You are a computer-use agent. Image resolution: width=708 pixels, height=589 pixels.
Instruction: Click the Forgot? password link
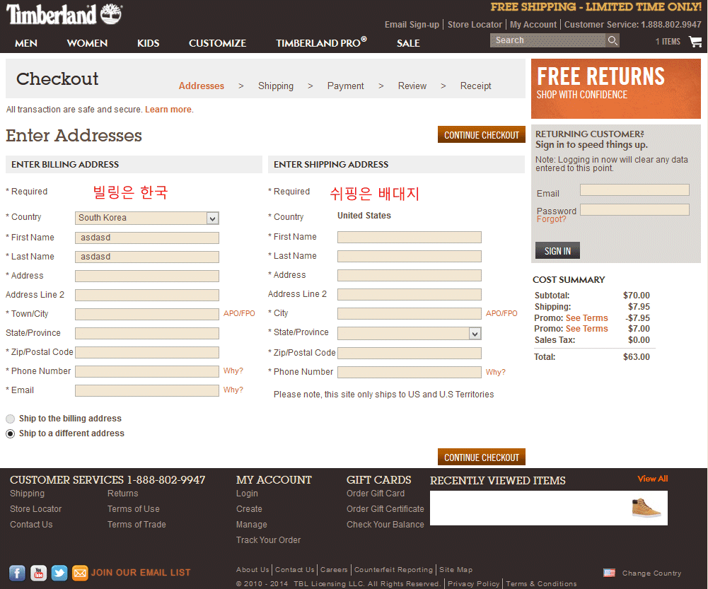[x=551, y=219]
